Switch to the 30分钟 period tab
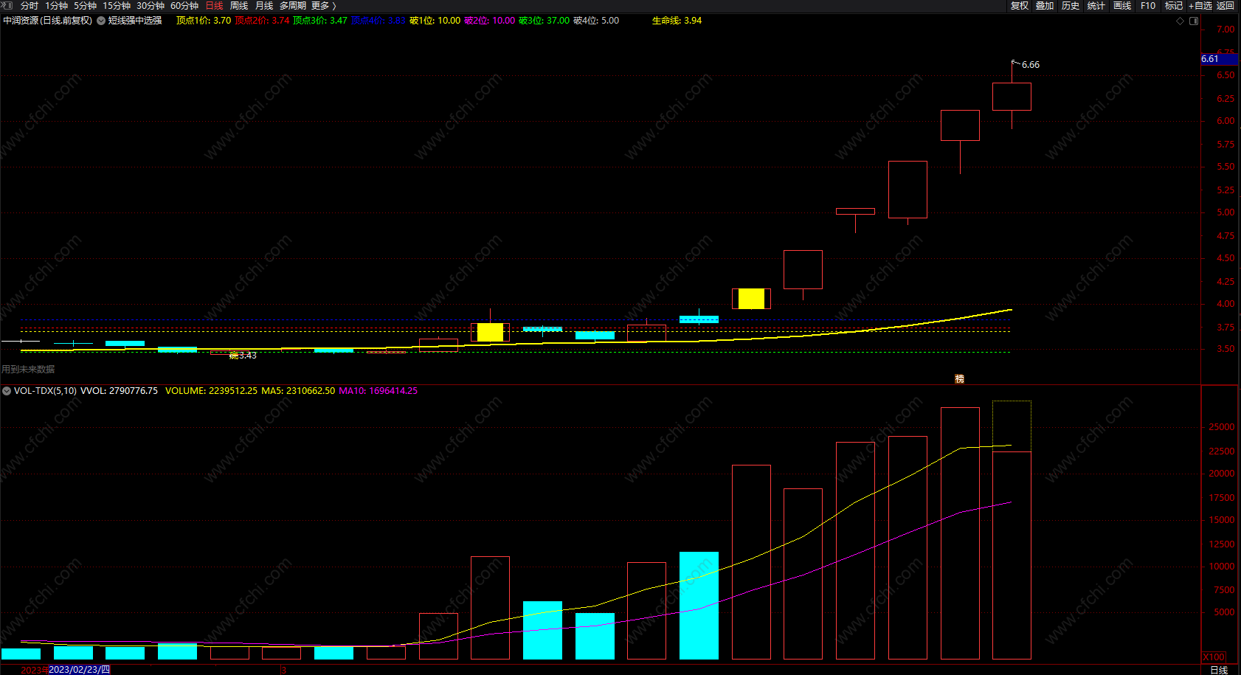 coord(151,5)
